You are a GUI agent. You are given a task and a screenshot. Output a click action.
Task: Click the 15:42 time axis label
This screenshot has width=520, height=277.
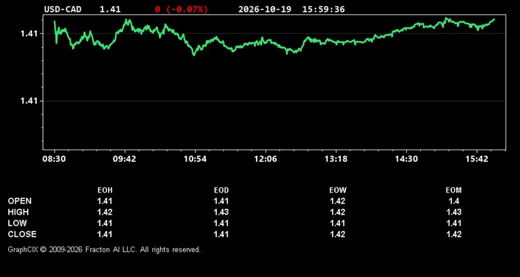coord(476,159)
